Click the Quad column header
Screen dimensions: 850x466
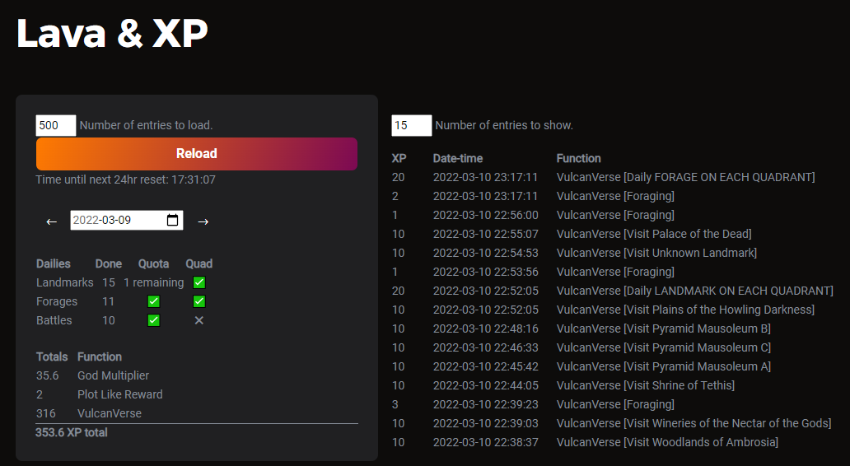click(x=199, y=264)
